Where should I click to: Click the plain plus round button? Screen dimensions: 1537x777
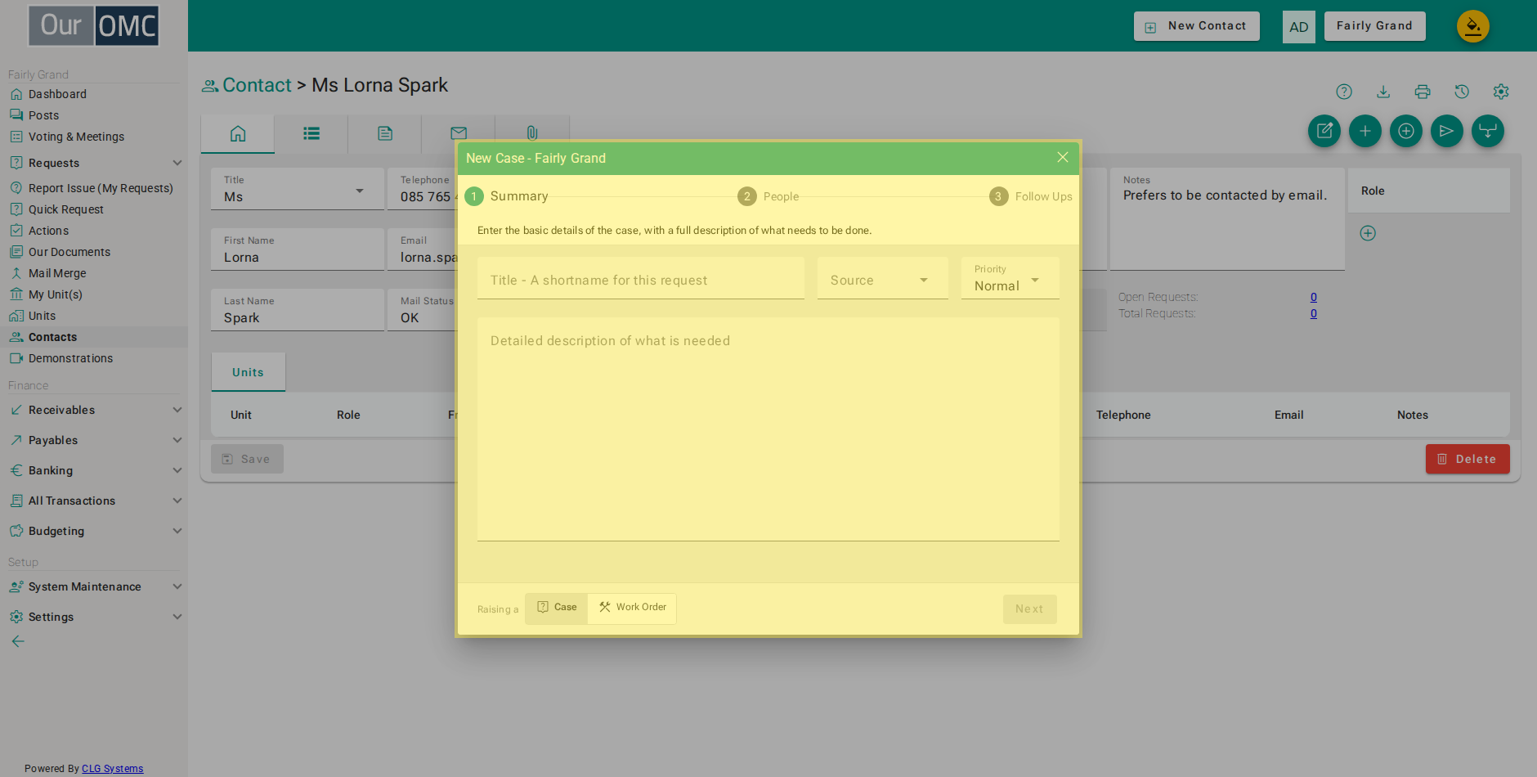click(x=1365, y=131)
